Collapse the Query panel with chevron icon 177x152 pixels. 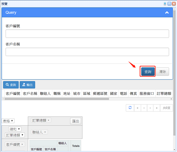pos(167,13)
